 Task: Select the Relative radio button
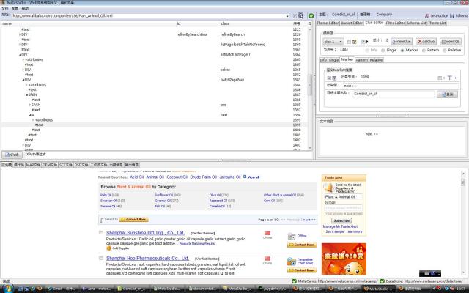point(445,51)
